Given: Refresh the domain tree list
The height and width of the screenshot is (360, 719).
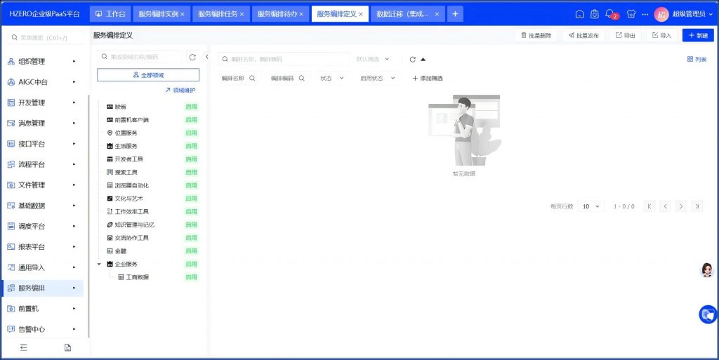Looking at the screenshot, I should coord(192,57).
